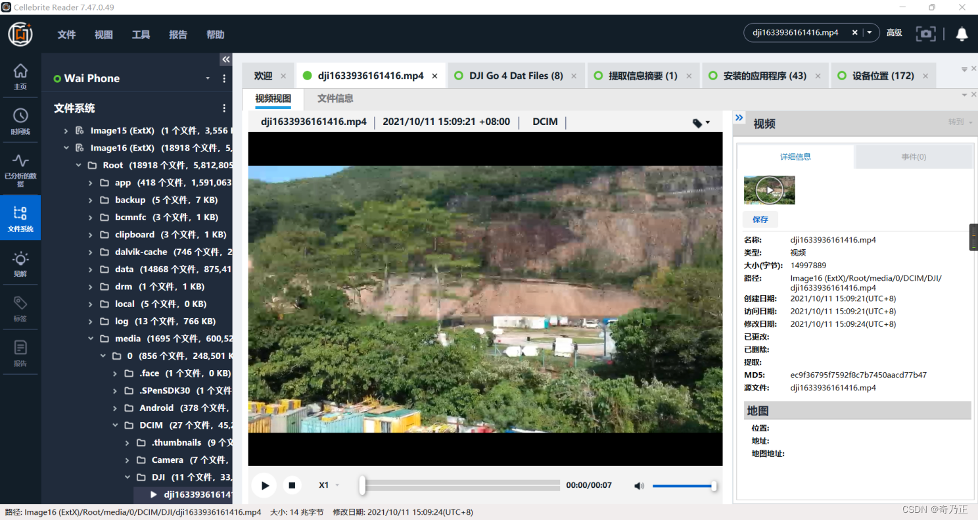Collapse the Image16 (ExtX) tree node
Viewport: 978px width, 520px height.
point(66,148)
